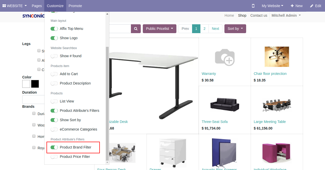The height and width of the screenshot is (170, 325).
Task: Expand the Mitchell Admin user menu
Action: click(286, 15)
